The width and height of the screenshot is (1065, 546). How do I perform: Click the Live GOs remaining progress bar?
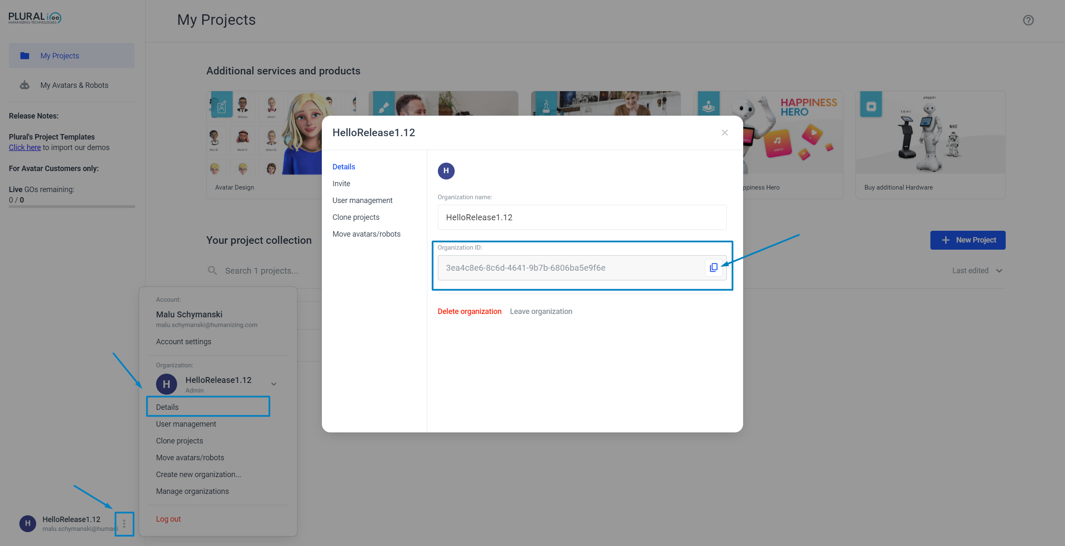coord(72,206)
